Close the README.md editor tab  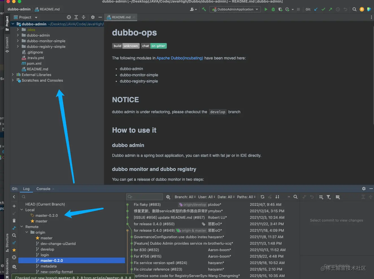click(134, 17)
